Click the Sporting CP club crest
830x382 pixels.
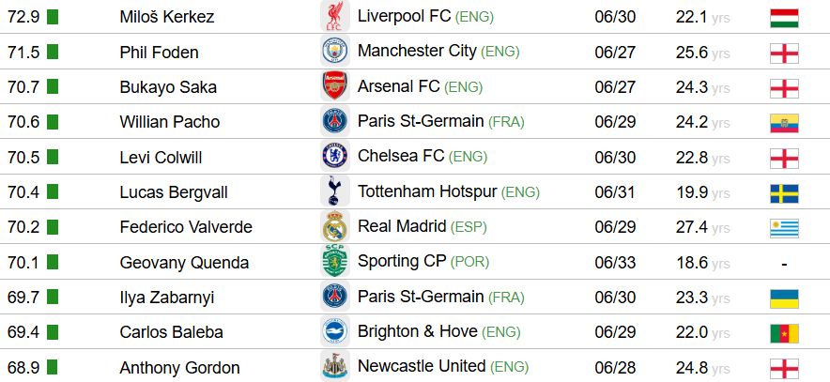point(334,261)
